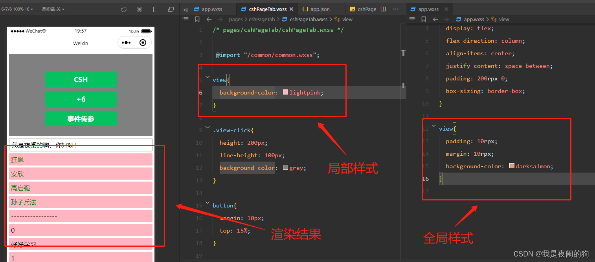The height and width of the screenshot is (262, 595).
Task: Open outline list icon in cshPageTab.wxss editor
Action: click(185, 19)
